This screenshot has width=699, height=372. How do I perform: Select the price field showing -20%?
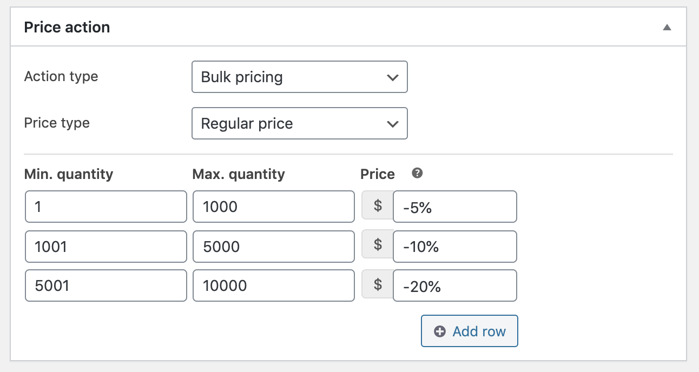[454, 285]
